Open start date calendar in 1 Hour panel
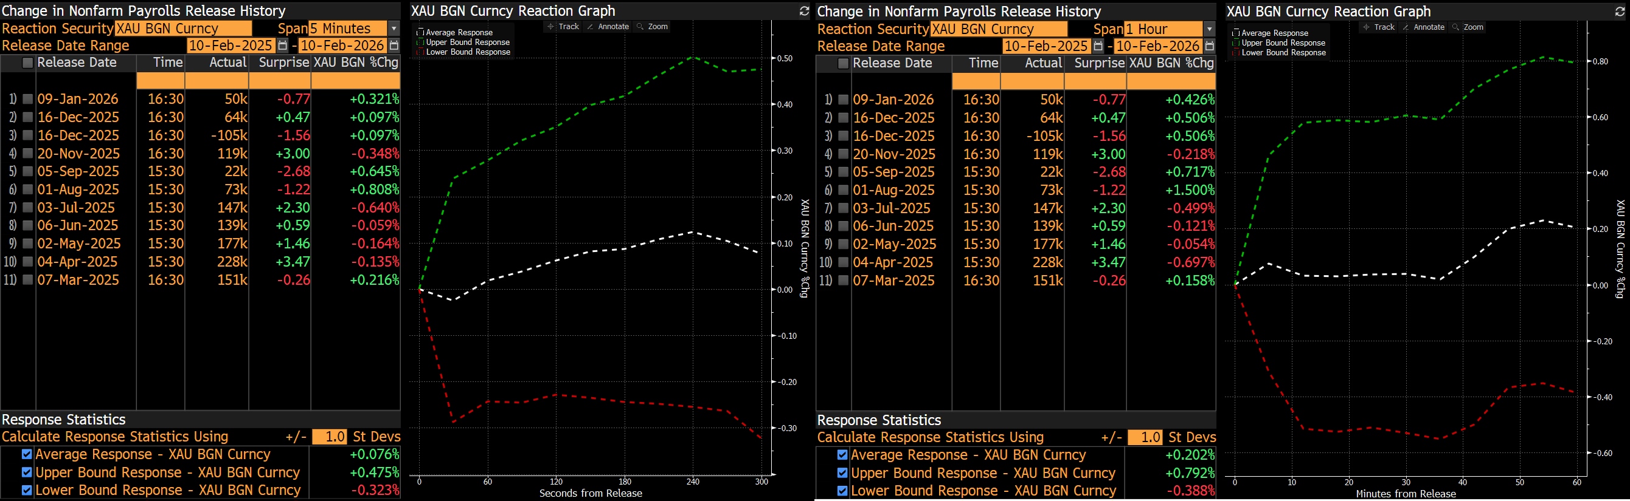The image size is (1630, 501). pyautogui.click(x=1098, y=46)
